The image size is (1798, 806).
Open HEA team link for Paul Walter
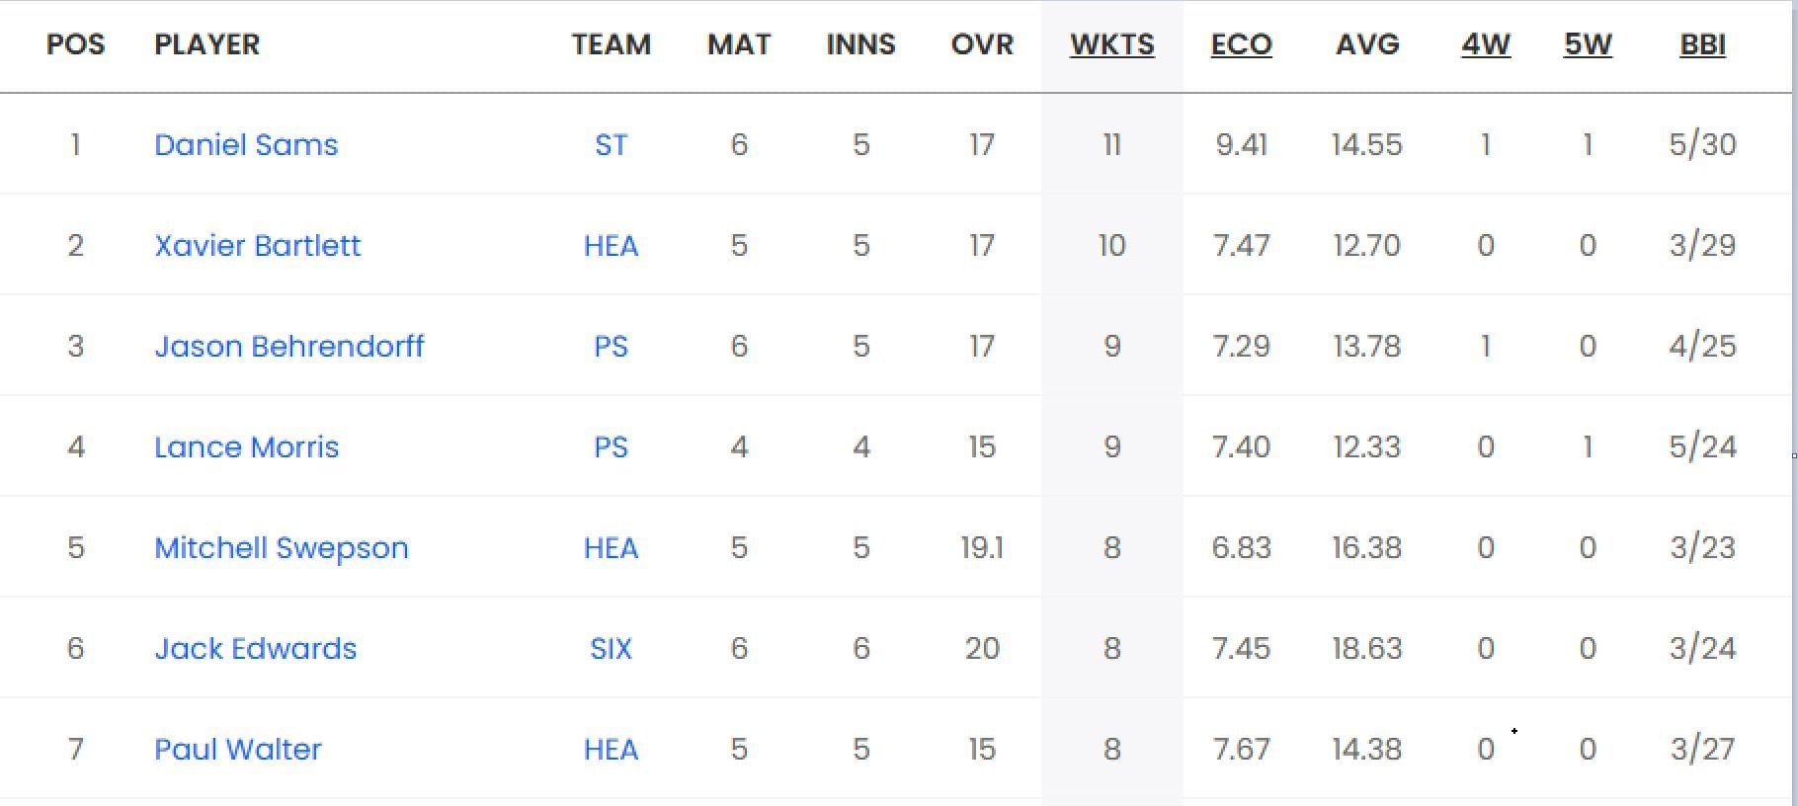611,750
